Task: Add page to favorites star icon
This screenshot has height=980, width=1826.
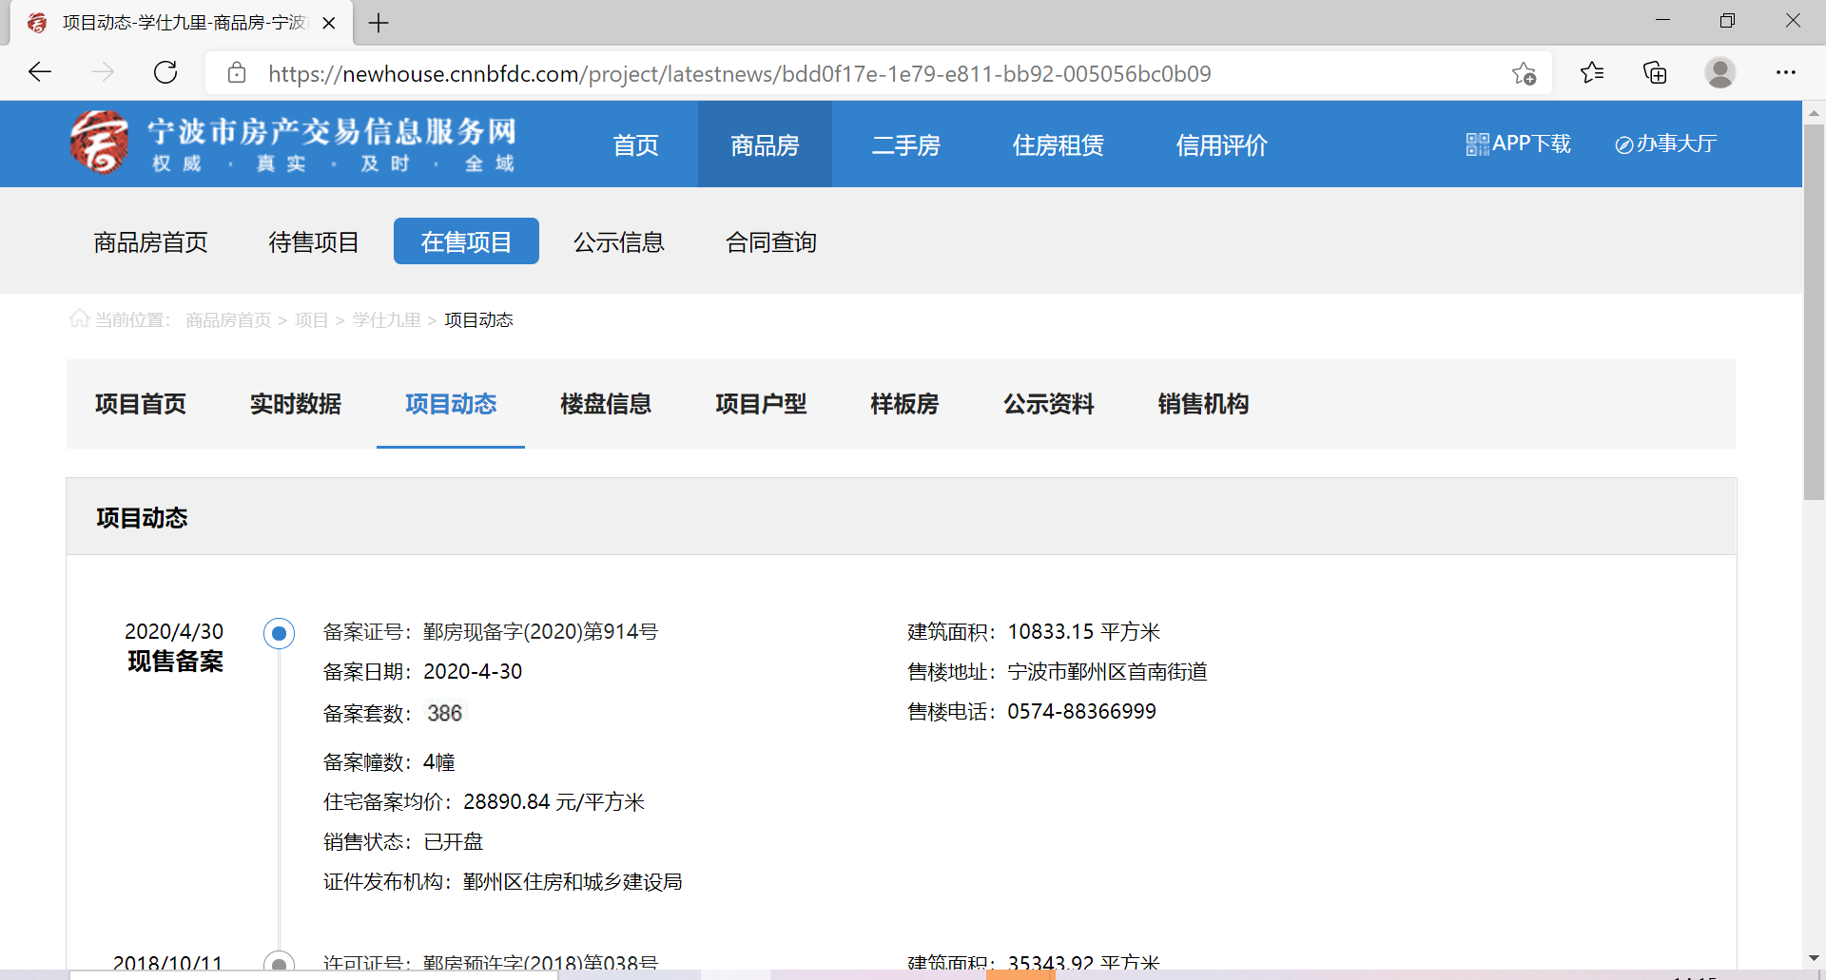Action: pos(1524,73)
